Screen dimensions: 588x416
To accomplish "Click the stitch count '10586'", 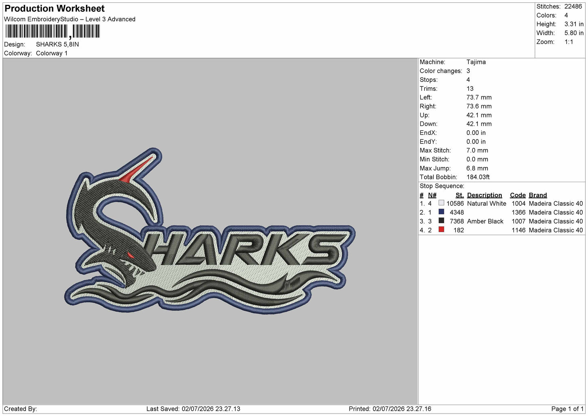I will point(455,204).
